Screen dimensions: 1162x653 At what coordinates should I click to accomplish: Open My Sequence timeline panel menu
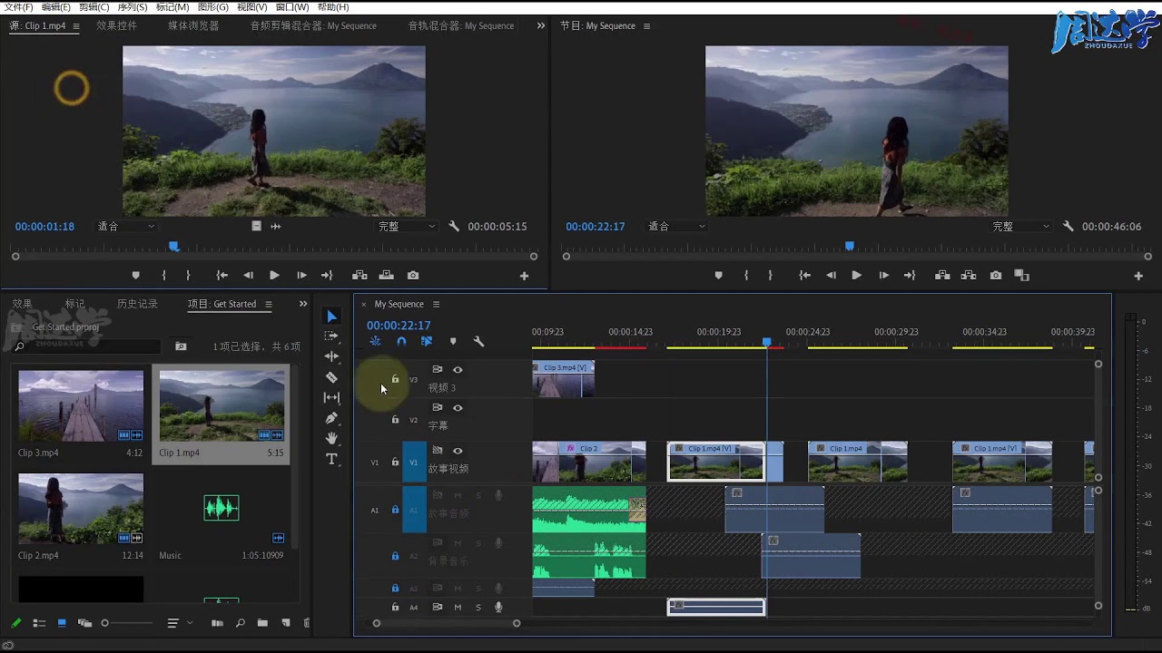click(436, 304)
